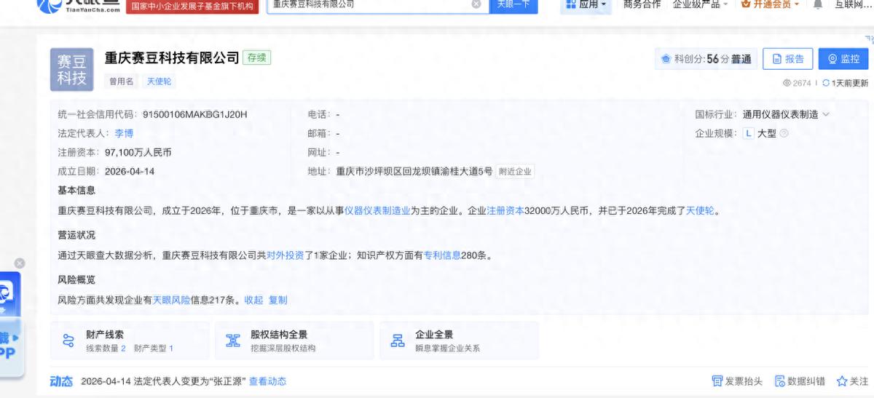Image resolution: width=874 pixels, height=398 pixels.
Task: Open the 曾用名 tag
Action: (x=122, y=81)
